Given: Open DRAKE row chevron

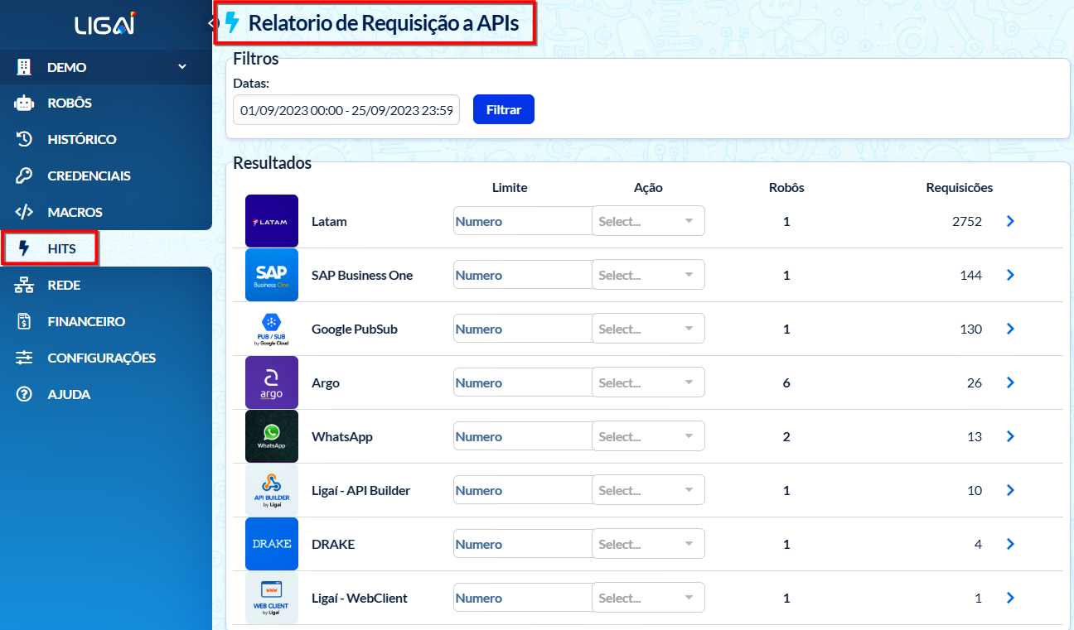Looking at the screenshot, I should [1010, 544].
